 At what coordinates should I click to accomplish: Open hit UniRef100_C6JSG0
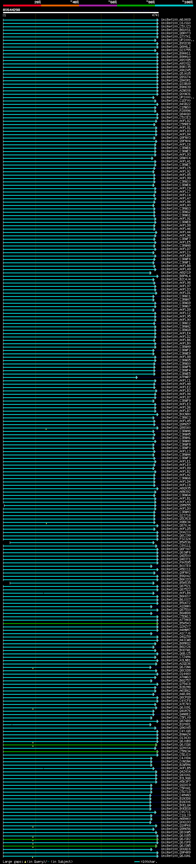point(176,23)
